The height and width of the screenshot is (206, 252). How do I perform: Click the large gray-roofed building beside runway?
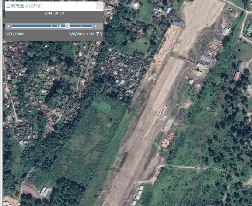pos(207,60)
